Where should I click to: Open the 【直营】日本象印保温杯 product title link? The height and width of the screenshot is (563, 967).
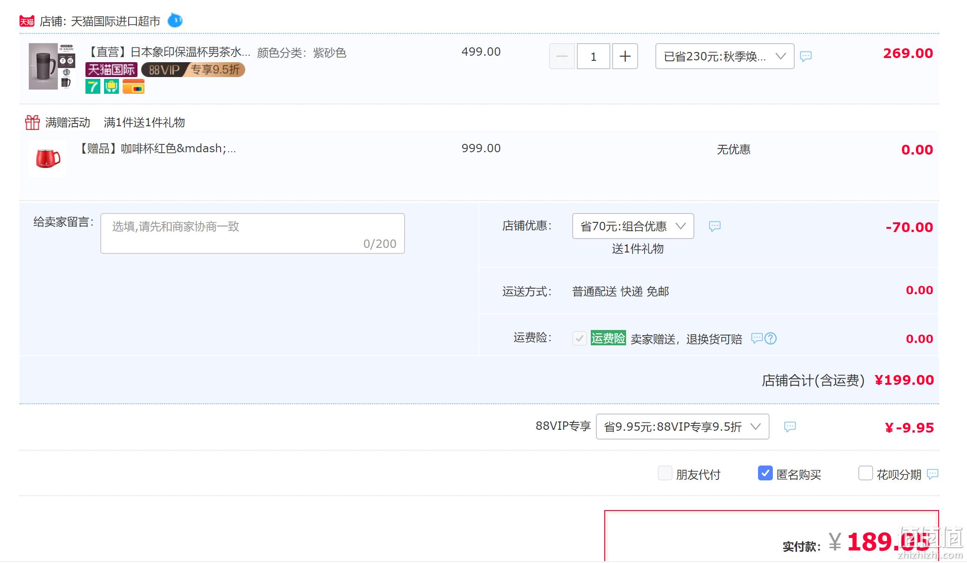[168, 52]
